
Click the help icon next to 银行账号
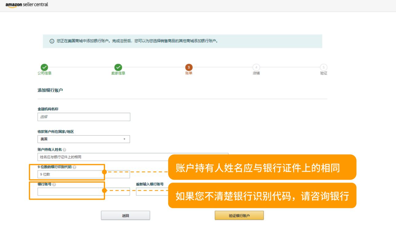[54, 184]
